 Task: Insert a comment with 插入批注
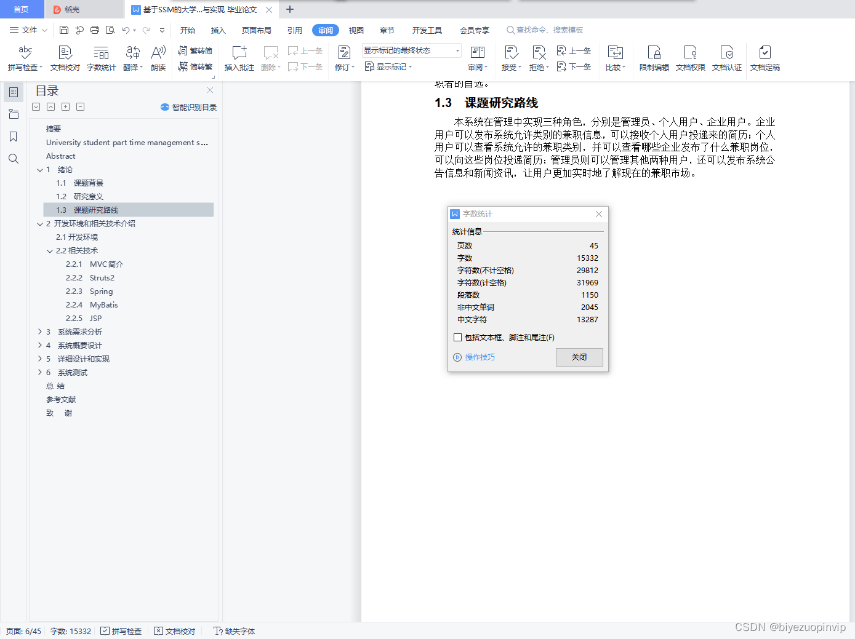tap(238, 58)
